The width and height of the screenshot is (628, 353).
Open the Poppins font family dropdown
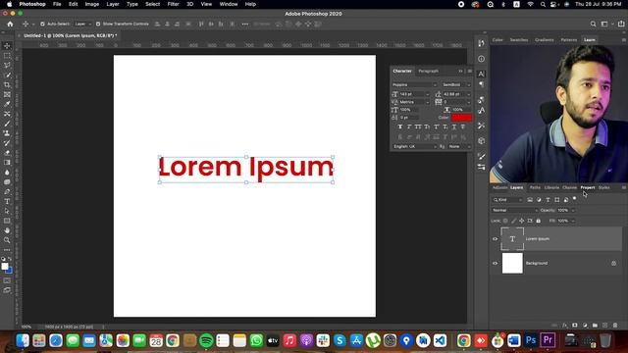(414, 85)
